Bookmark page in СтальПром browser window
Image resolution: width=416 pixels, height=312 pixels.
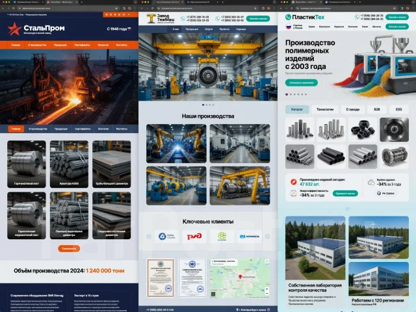pyautogui.click(x=116, y=8)
